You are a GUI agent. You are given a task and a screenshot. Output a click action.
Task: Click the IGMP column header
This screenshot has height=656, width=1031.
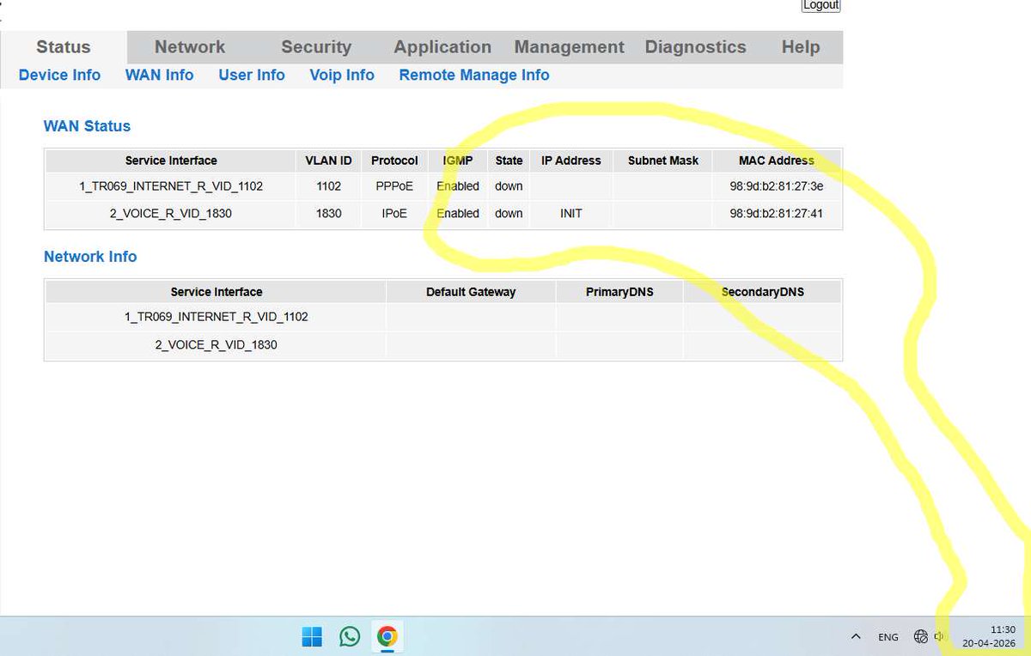click(x=458, y=161)
